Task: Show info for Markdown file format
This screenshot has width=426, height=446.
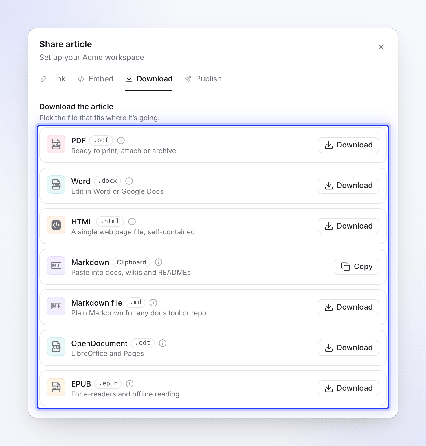Action: point(153,303)
